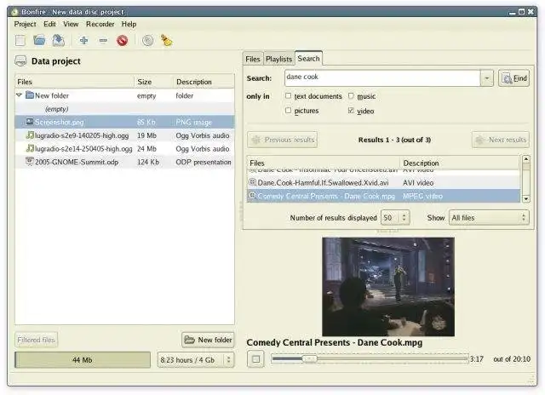The height and width of the screenshot is (395, 545).
Task: Open the Edit menu
Action: pyautogui.click(x=49, y=24)
